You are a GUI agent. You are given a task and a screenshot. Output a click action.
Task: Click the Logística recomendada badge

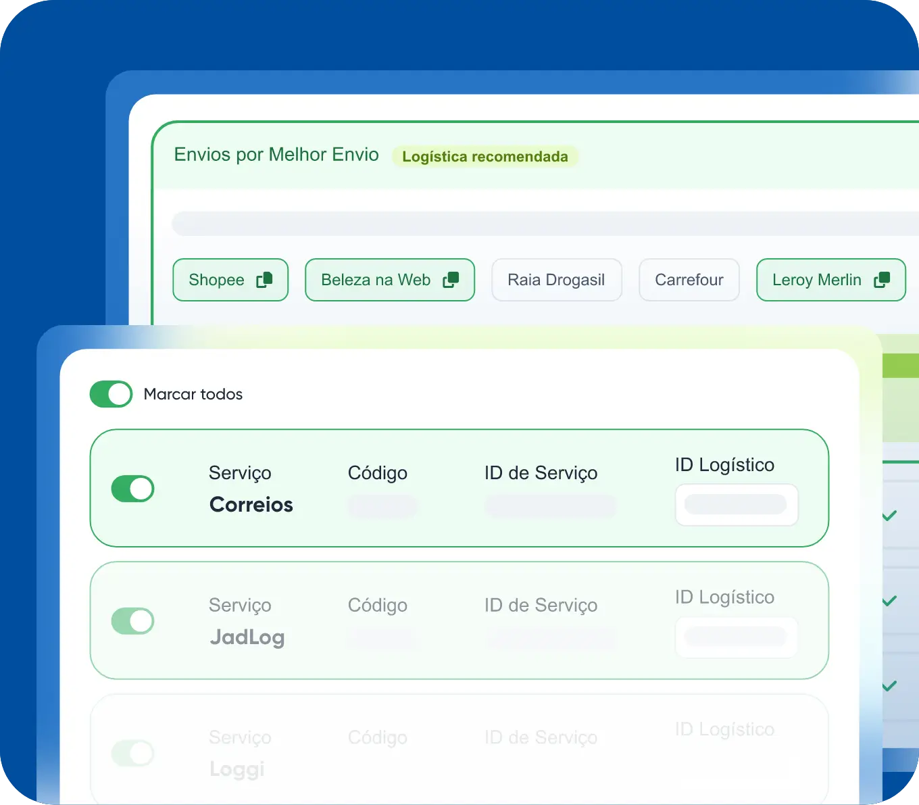coord(485,157)
